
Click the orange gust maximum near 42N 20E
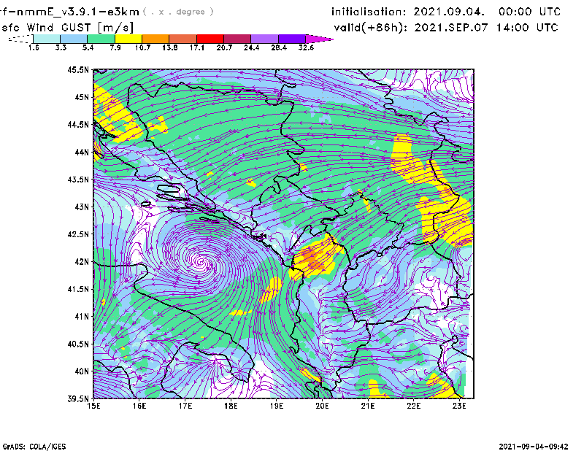tap(312, 259)
